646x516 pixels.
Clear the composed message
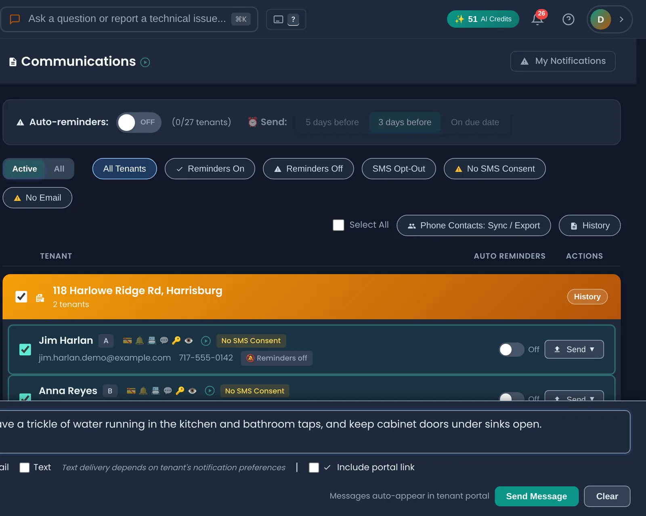pos(607,496)
